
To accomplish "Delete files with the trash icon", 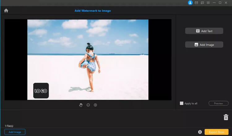I will [x=226, y=117].
